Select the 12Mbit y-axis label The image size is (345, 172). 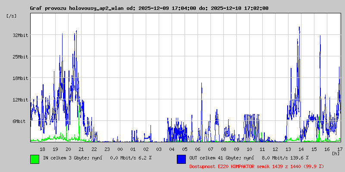pos(20,100)
